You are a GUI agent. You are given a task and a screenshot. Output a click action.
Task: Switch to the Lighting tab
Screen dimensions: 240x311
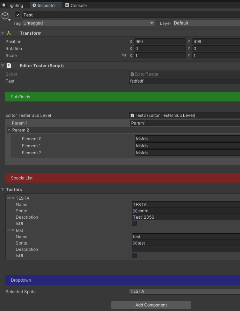[x=13, y=5]
